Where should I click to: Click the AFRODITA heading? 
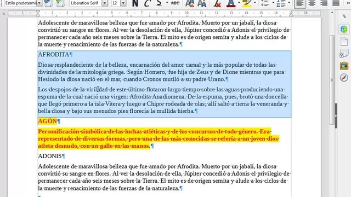pyautogui.click(x=54, y=55)
